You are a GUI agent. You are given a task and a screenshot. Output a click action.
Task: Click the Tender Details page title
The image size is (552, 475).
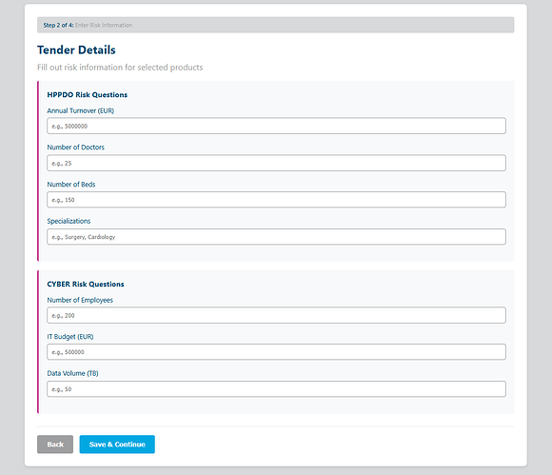[x=76, y=50]
